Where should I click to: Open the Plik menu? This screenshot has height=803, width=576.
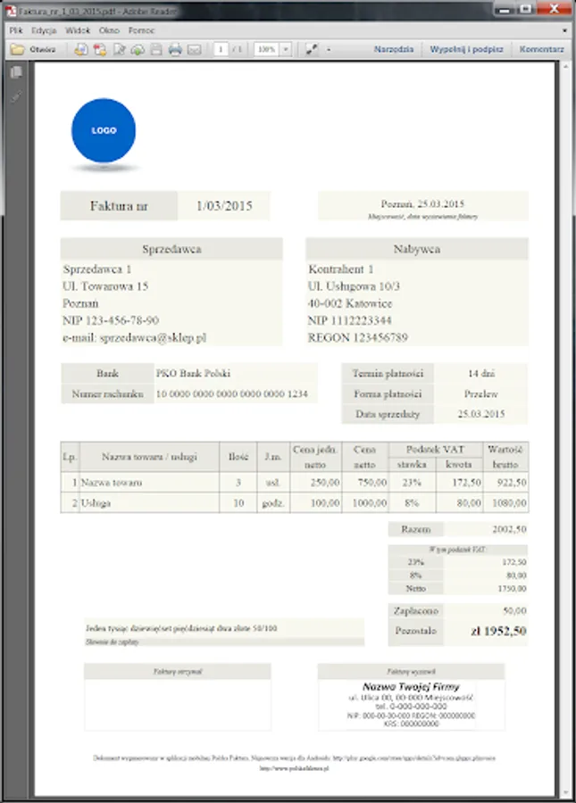pos(16,30)
